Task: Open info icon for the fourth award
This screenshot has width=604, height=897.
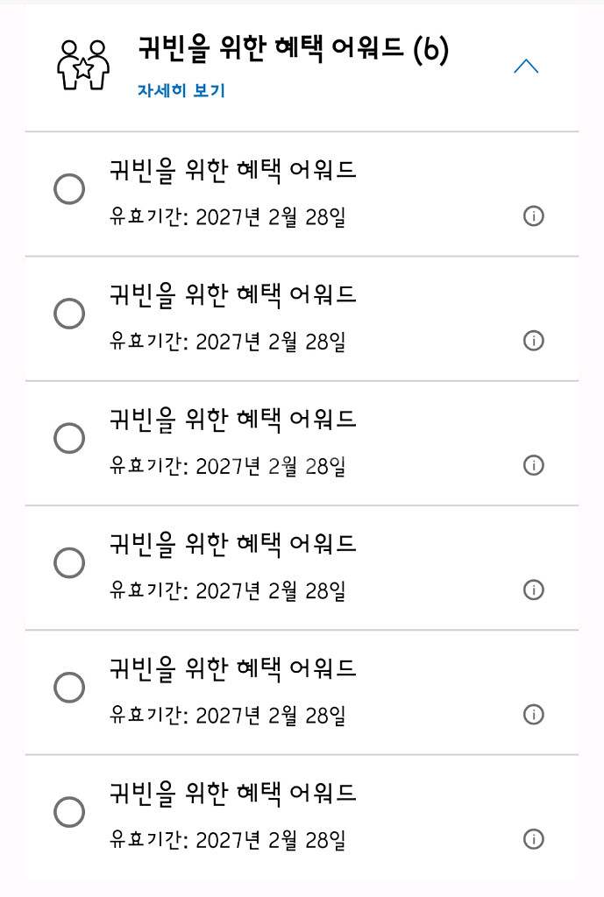Action: click(x=533, y=590)
